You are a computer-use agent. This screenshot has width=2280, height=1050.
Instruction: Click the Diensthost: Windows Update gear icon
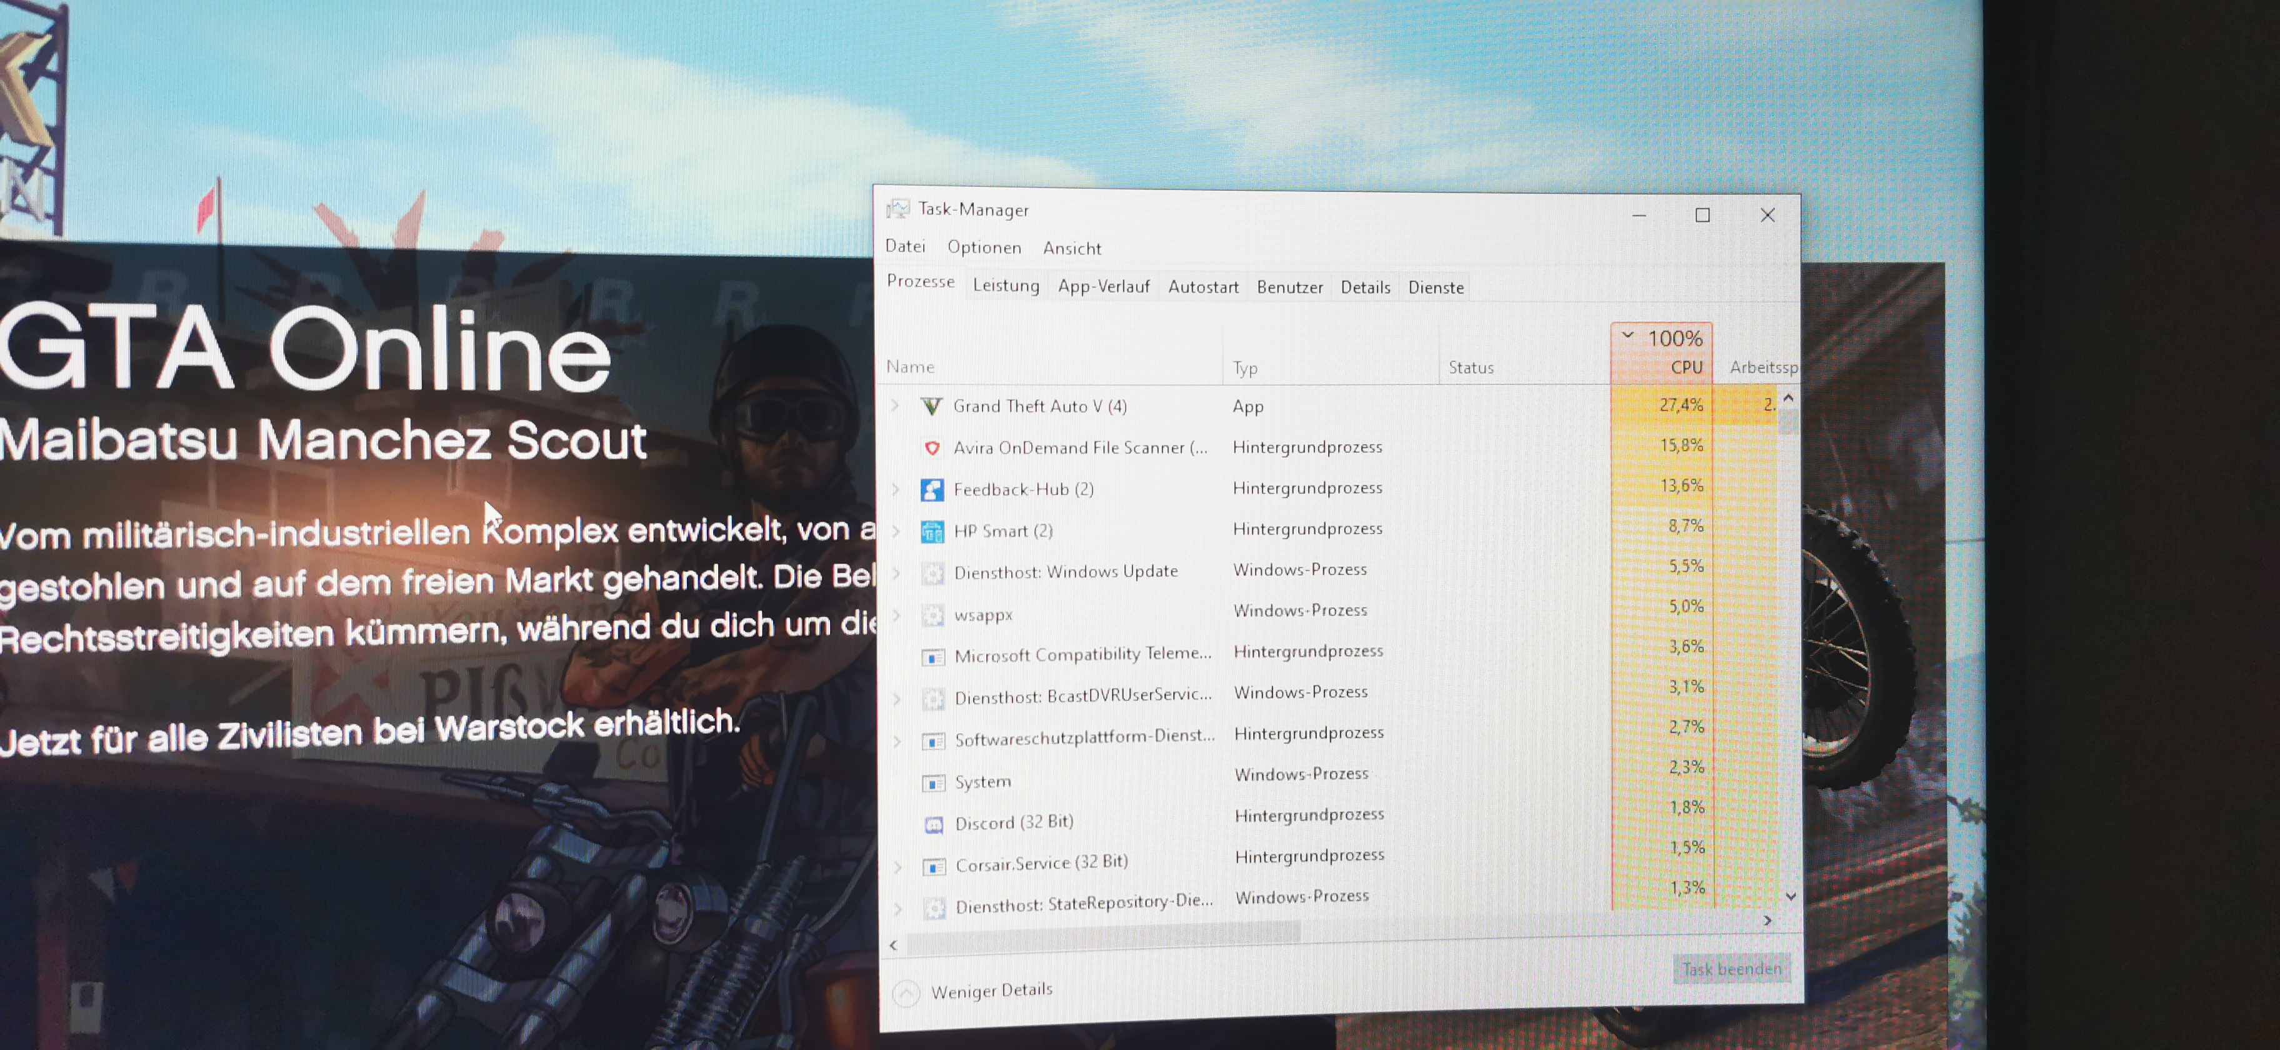tap(932, 572)
